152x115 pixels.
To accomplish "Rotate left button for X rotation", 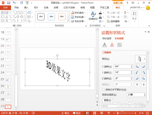I will tap(137, 67).
